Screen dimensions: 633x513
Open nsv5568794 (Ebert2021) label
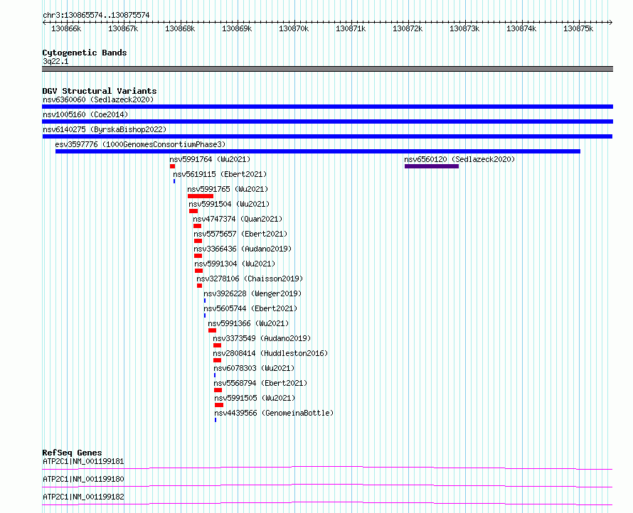(x=260, y=383)
